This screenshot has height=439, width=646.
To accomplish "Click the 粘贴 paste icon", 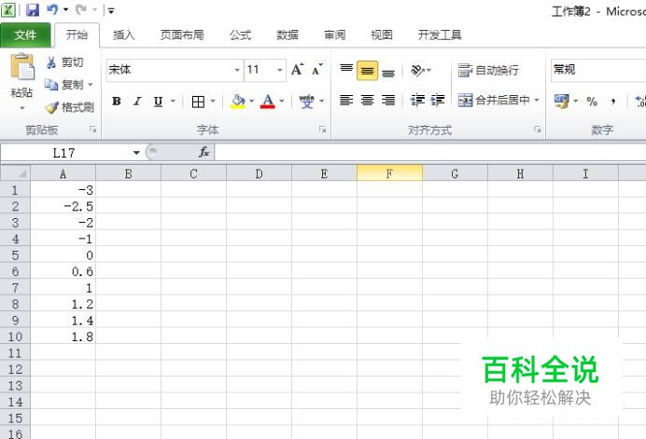I will [21, 67].
